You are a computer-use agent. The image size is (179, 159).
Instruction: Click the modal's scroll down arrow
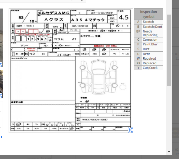tap(169, 152)
